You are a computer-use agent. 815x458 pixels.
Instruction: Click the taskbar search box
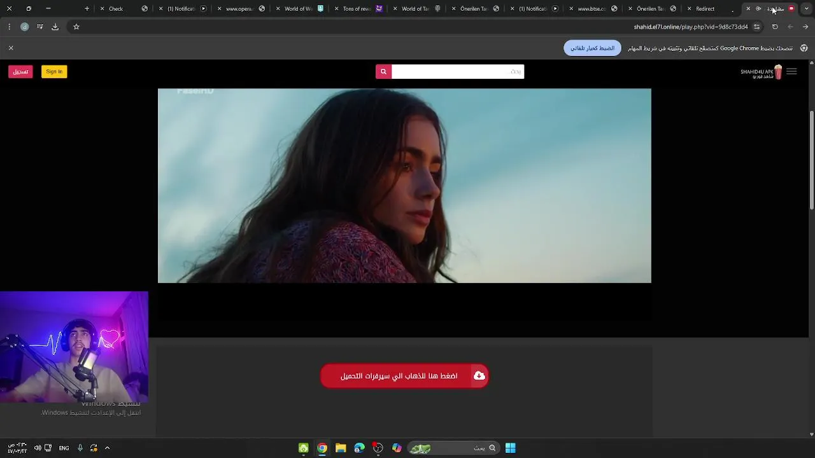click(x=453, y=448)
